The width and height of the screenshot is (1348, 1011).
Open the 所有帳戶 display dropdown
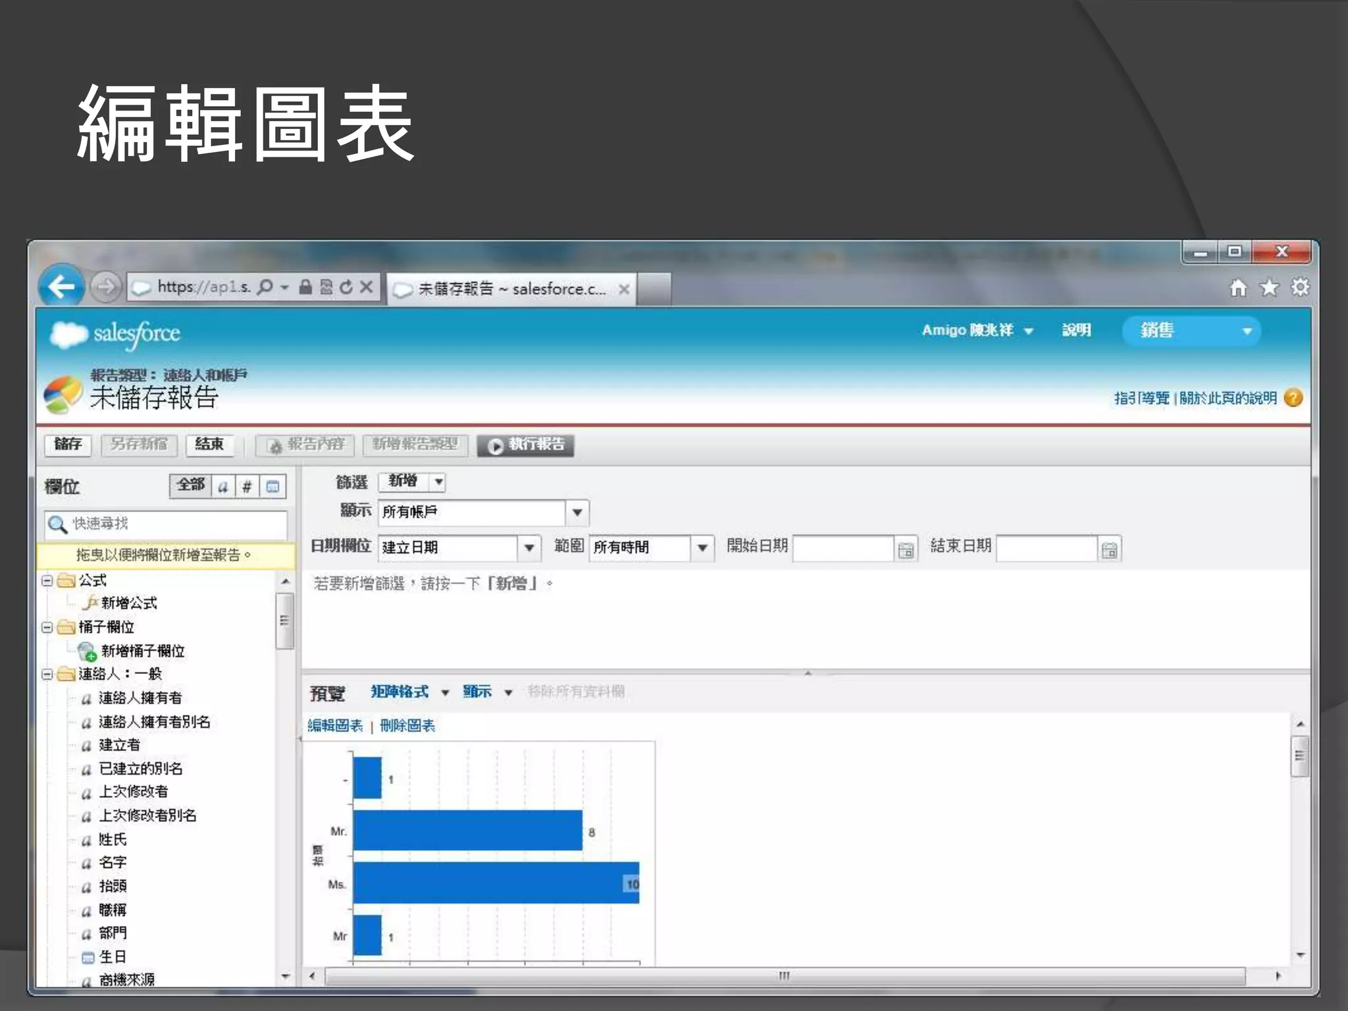tap(577, 513)
